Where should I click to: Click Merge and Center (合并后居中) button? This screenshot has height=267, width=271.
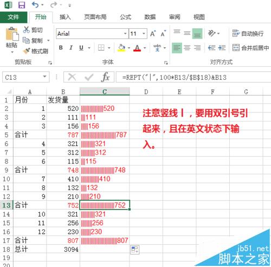coord(251,48)
